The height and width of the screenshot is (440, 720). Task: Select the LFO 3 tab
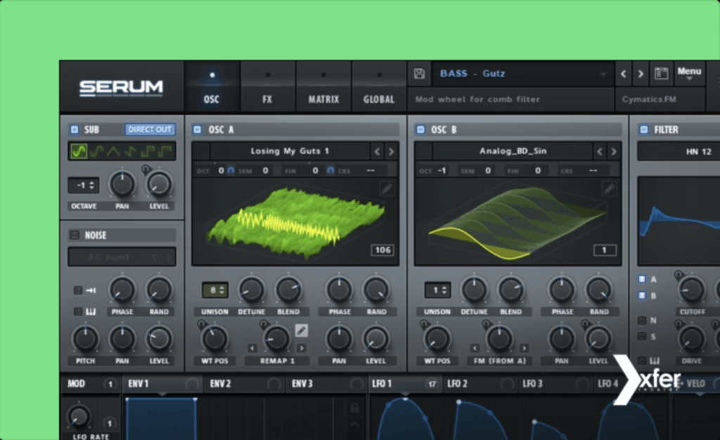click(555, 384)
